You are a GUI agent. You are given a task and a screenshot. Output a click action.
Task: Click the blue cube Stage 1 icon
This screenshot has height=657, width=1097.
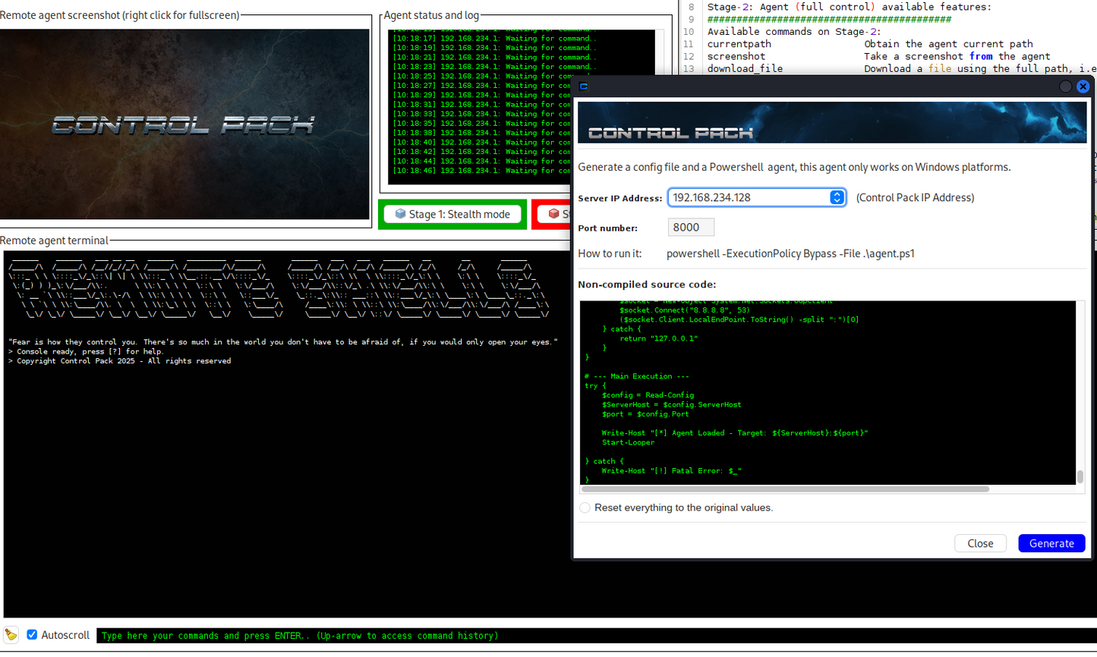point(400,214)
